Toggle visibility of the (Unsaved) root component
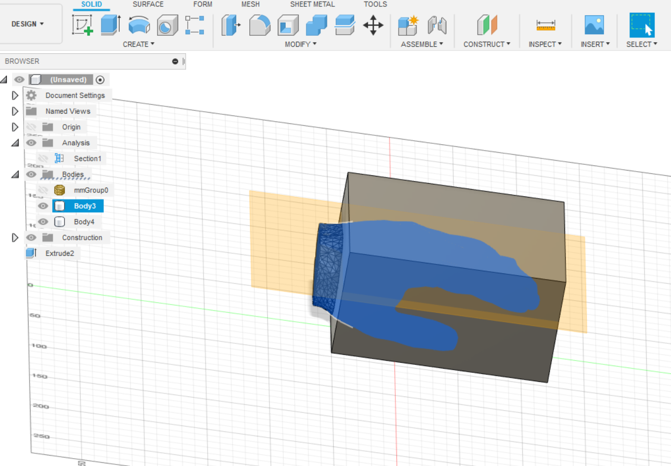The height and width of the screenshot is (466, 671). coord(20,80)
